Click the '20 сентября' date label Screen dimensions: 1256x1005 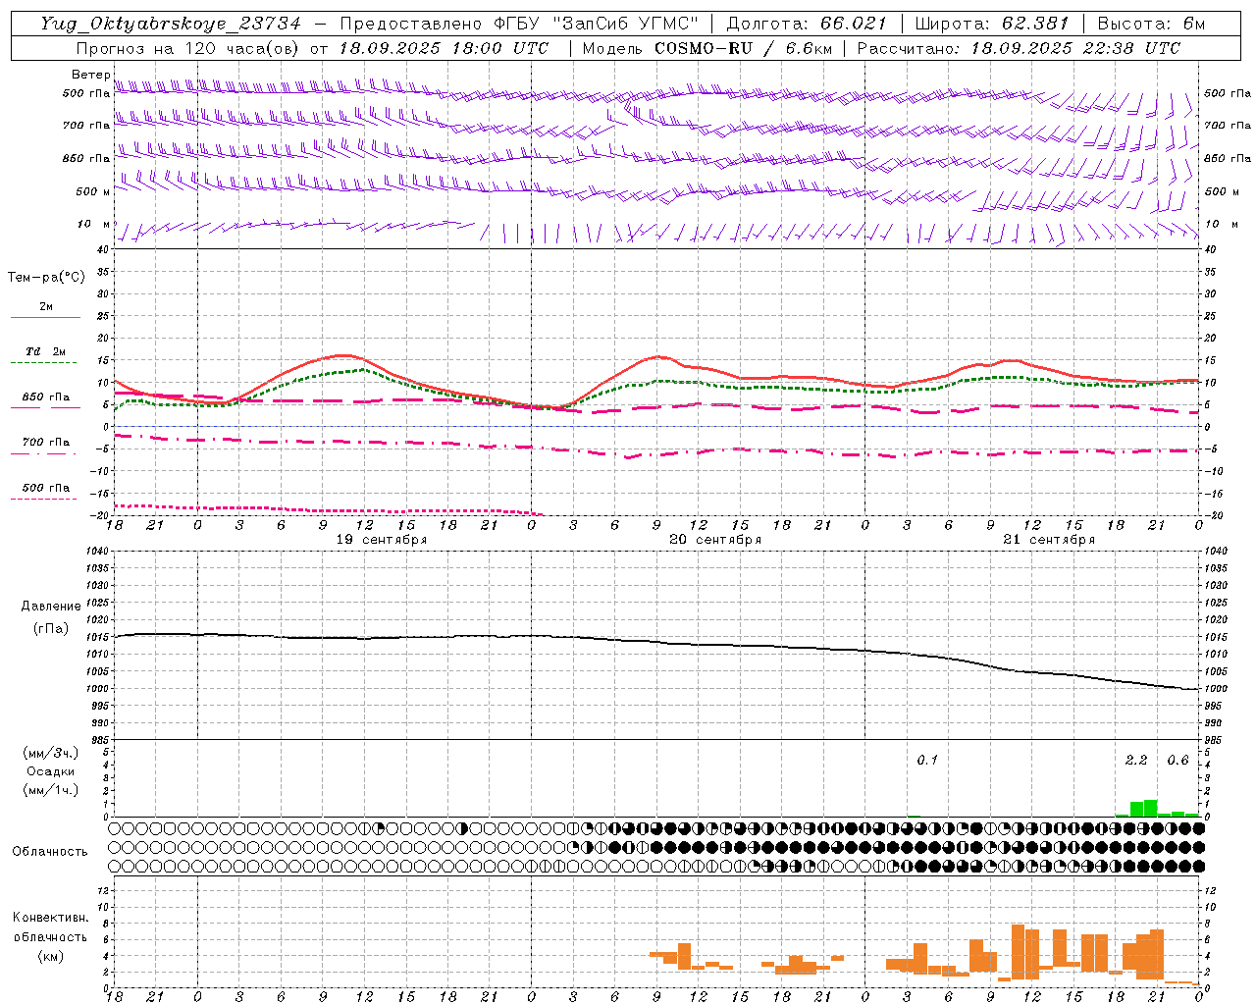(715, 539)
